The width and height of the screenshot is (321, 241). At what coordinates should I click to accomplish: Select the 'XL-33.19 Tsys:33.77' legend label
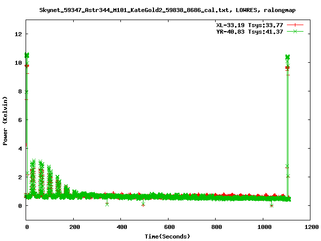250,25
